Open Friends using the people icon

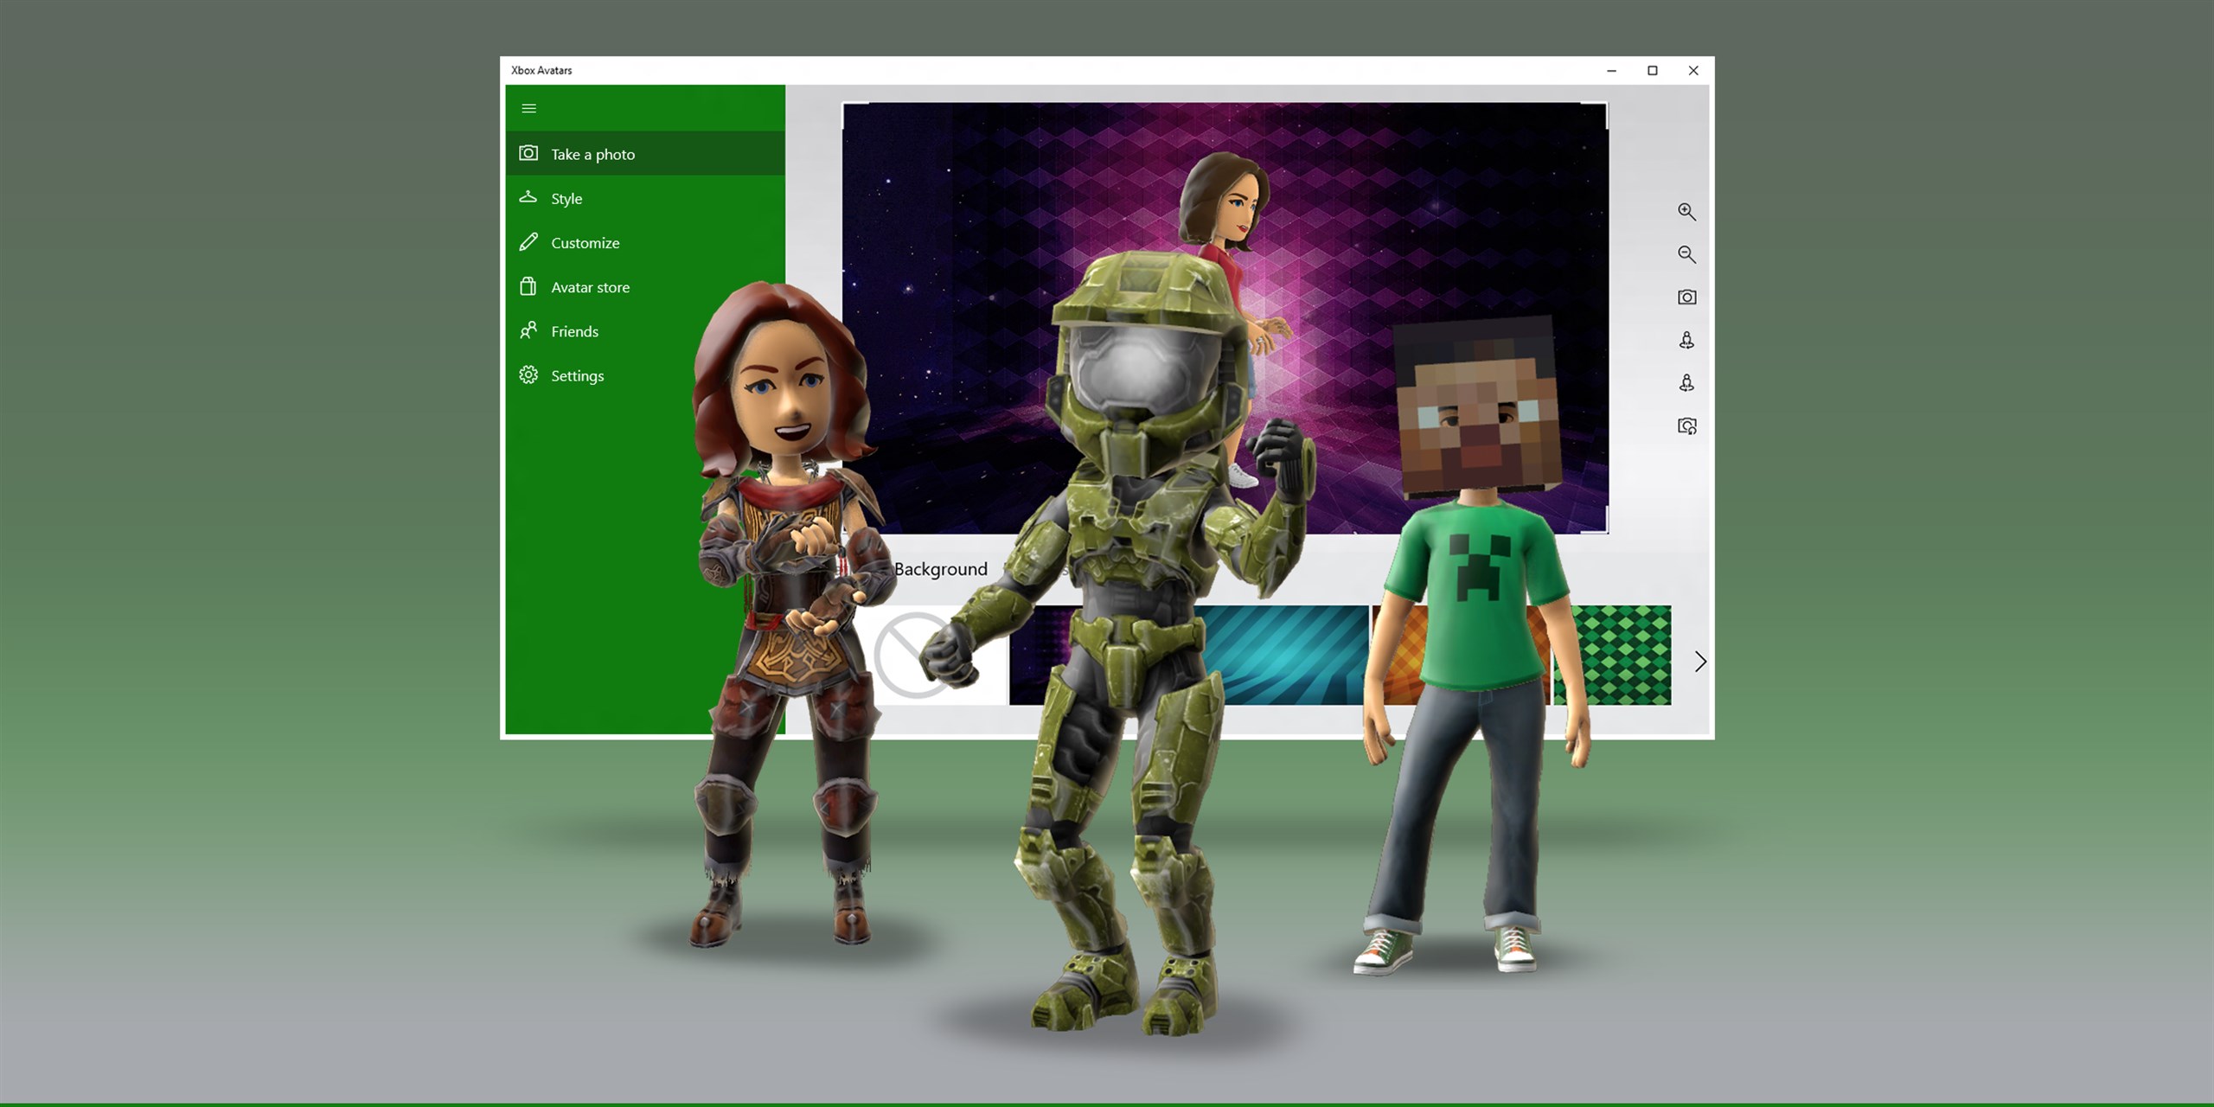pos(528,331)
